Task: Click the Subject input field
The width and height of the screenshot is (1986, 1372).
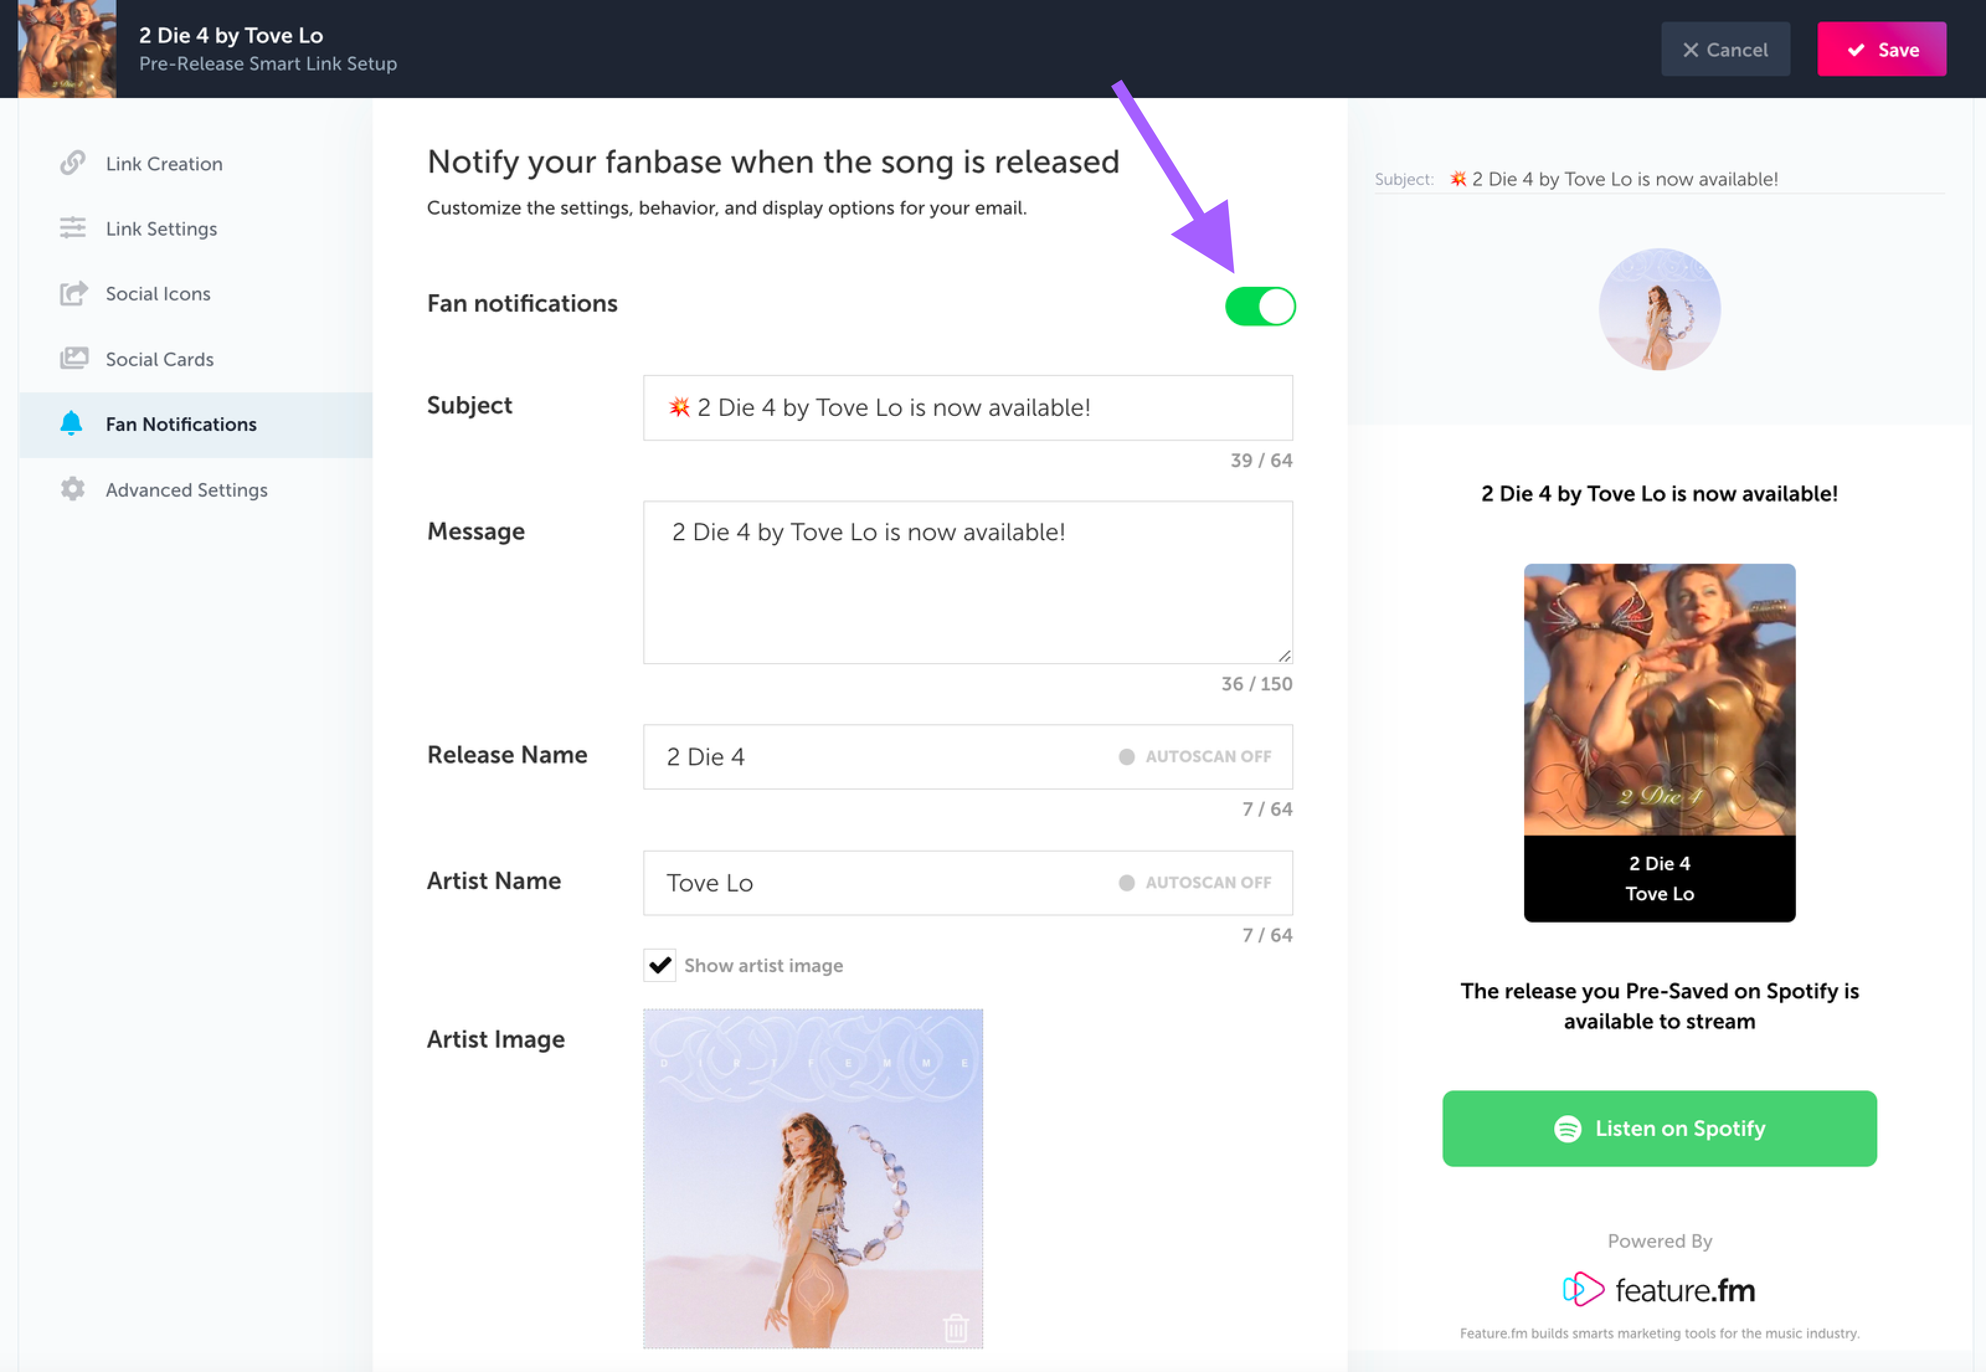Action: pyautogui.click(x=968, y=406)
